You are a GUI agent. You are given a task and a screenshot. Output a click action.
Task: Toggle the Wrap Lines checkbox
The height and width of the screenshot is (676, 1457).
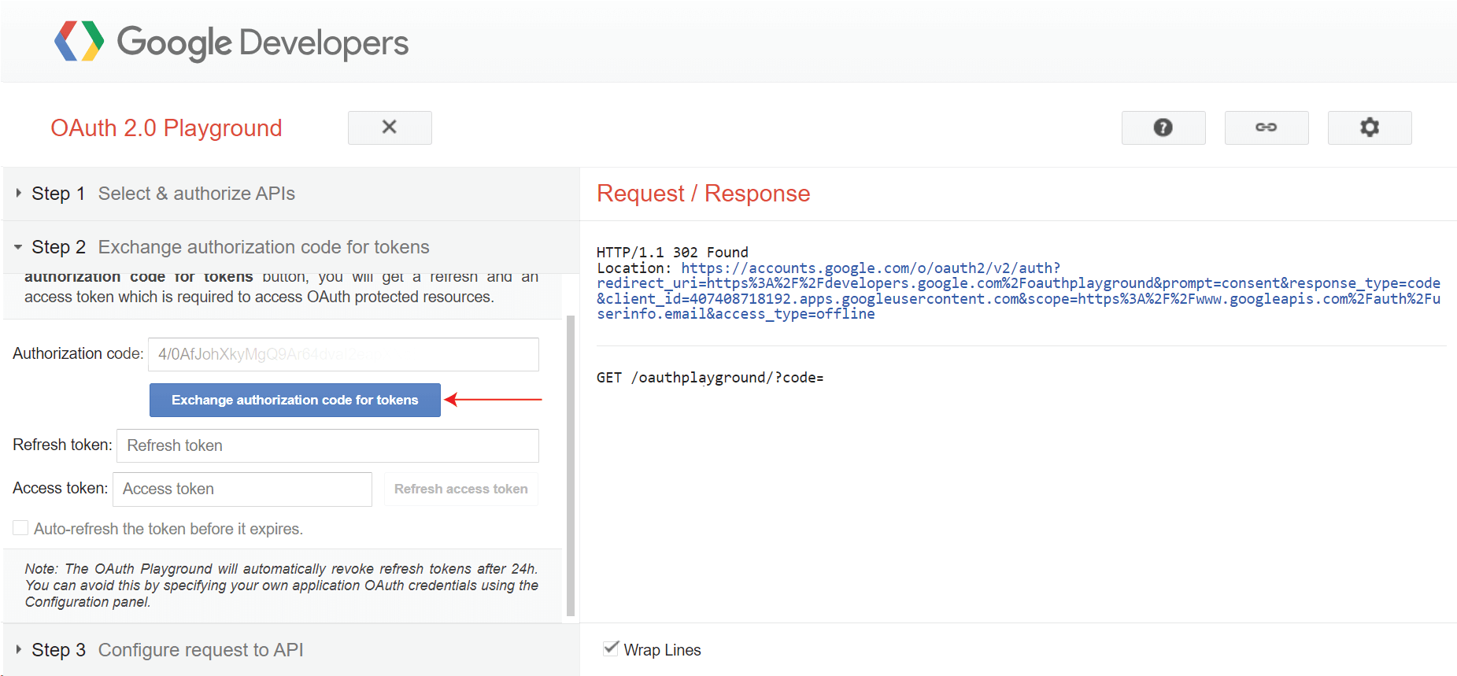[611, 649]
